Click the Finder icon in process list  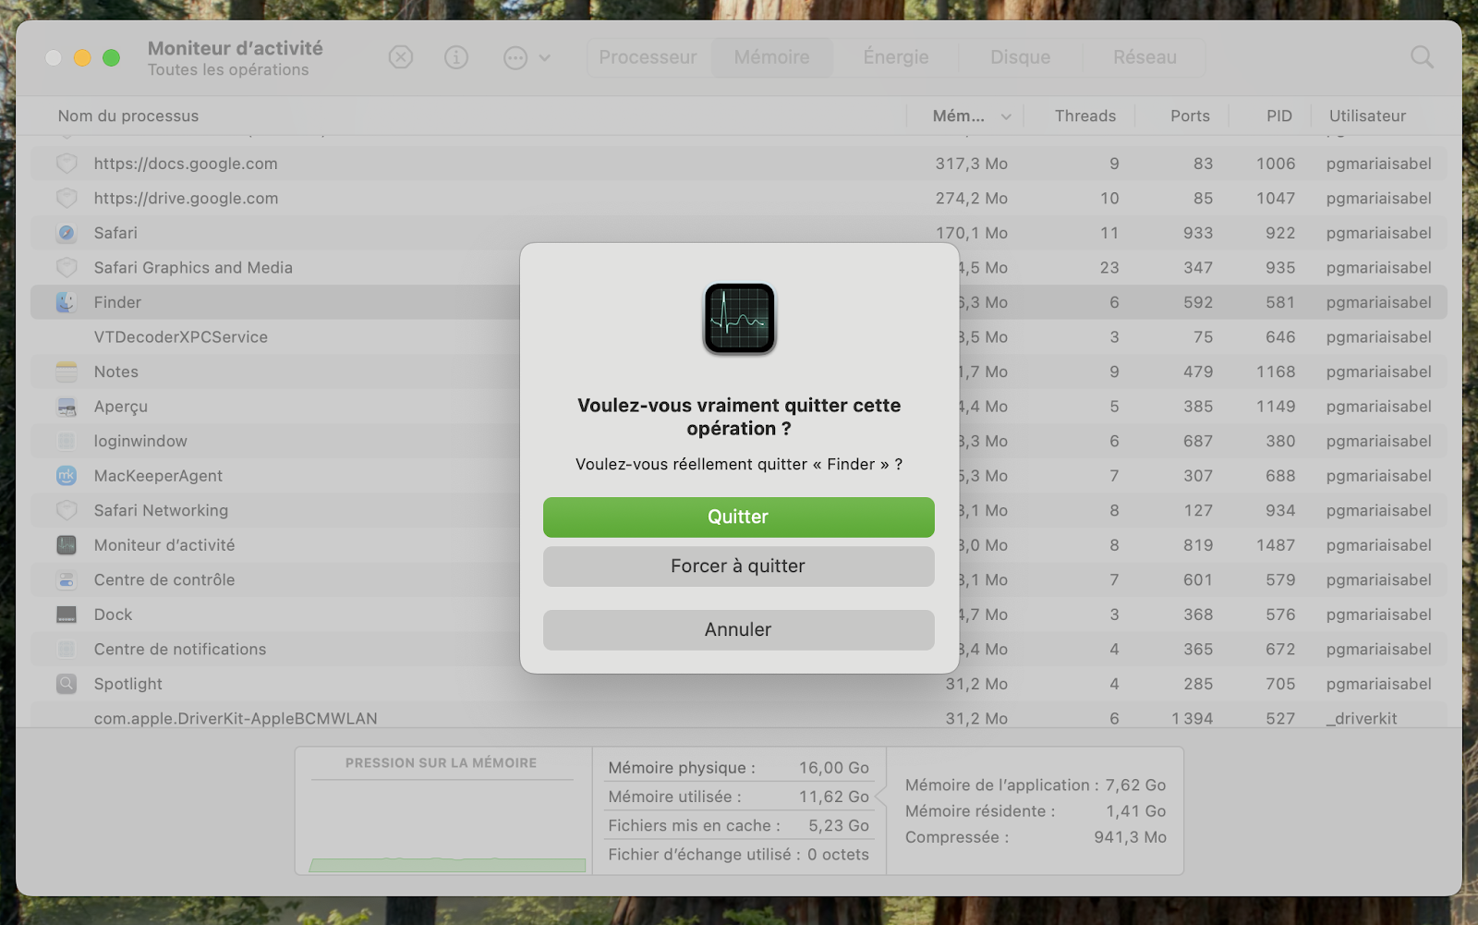tap(67, 302)
